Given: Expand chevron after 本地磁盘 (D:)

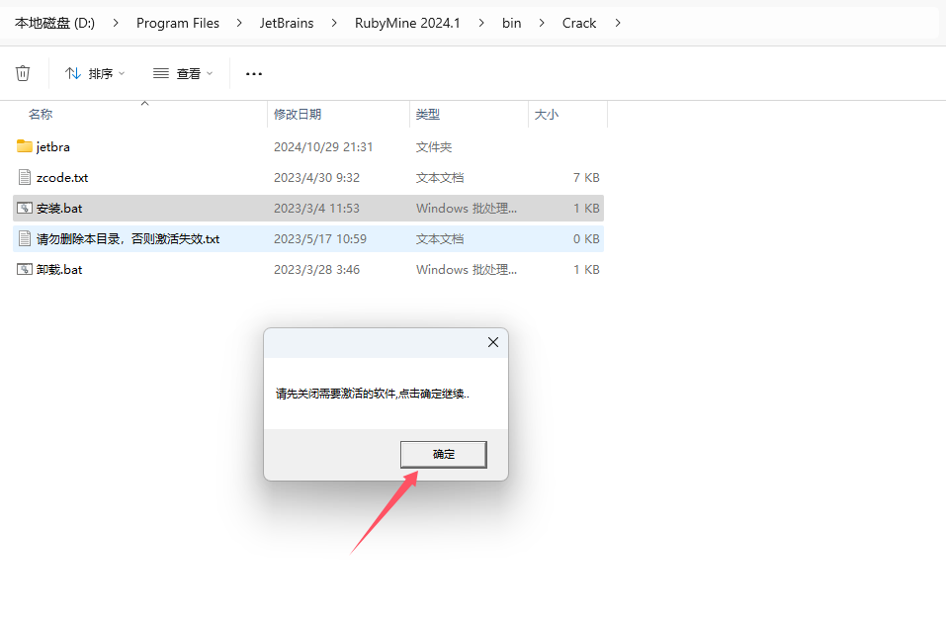Looking at the screenshot, I should pyautogui.click(x=116, y=23).
